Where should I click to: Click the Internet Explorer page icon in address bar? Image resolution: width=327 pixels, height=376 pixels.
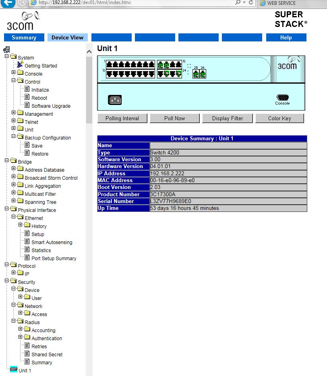click(x=33, y=3)
